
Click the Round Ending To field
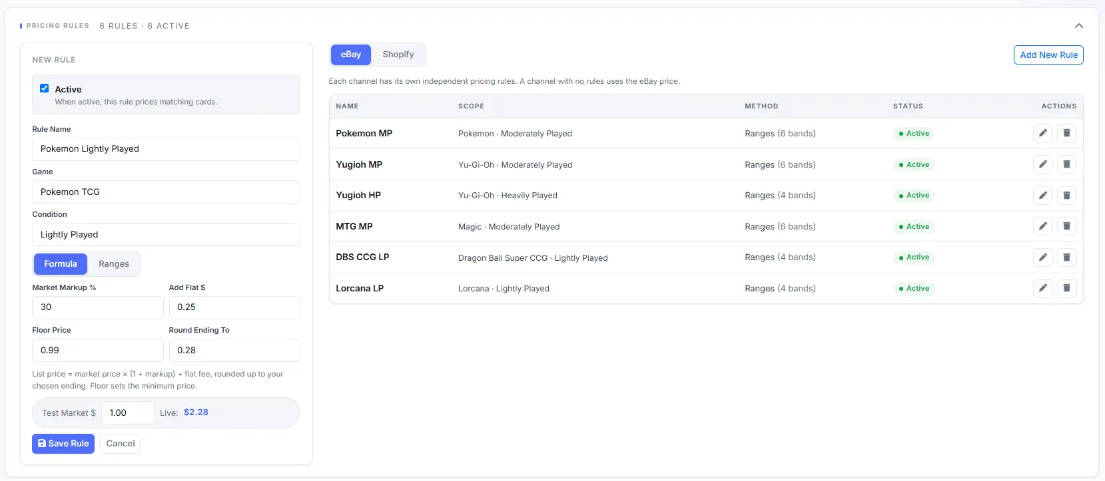pyautogui.click(x=234, y=350)
